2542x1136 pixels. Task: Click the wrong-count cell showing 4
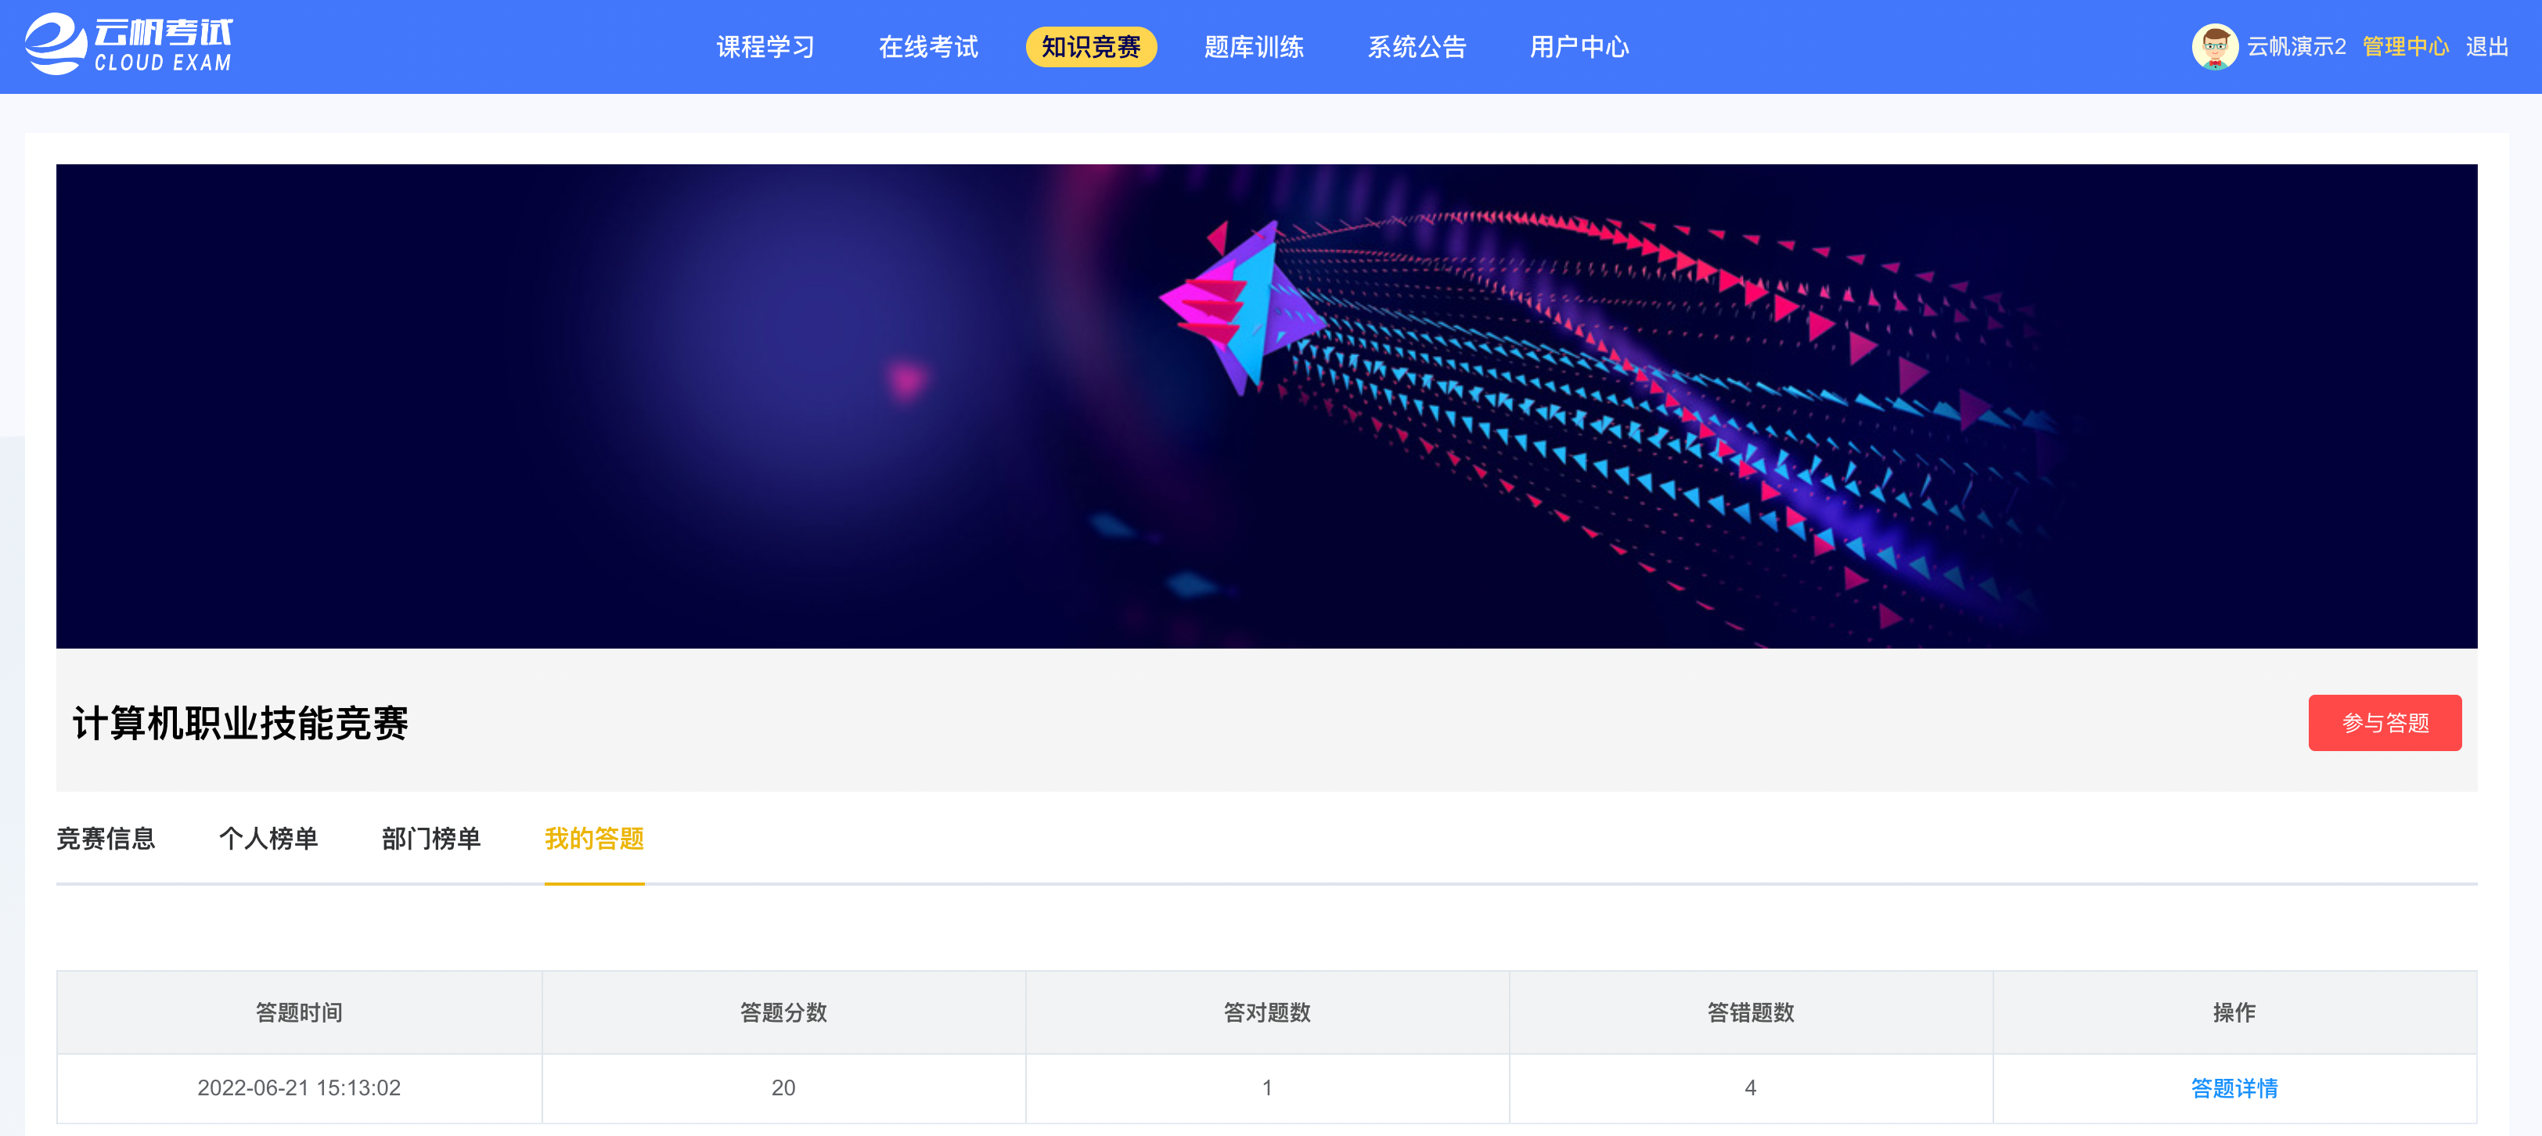coord(1751,1087)
